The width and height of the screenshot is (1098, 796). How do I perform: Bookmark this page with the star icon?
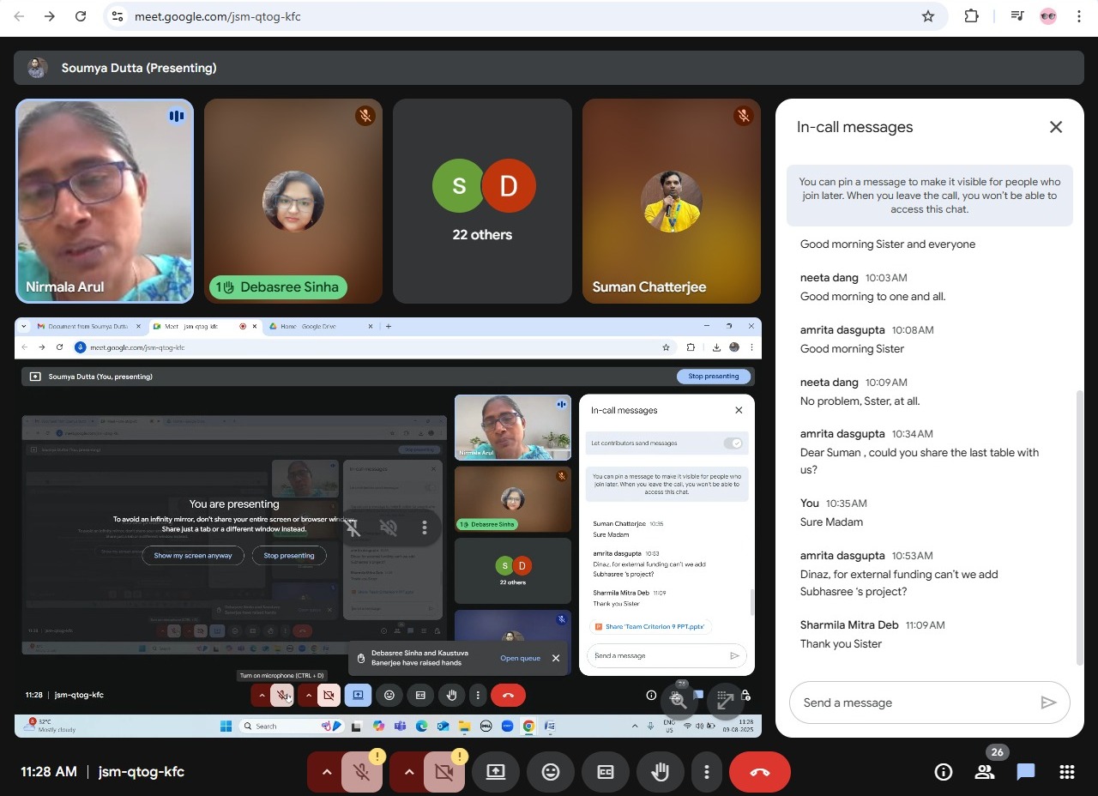tap(927, 16)
